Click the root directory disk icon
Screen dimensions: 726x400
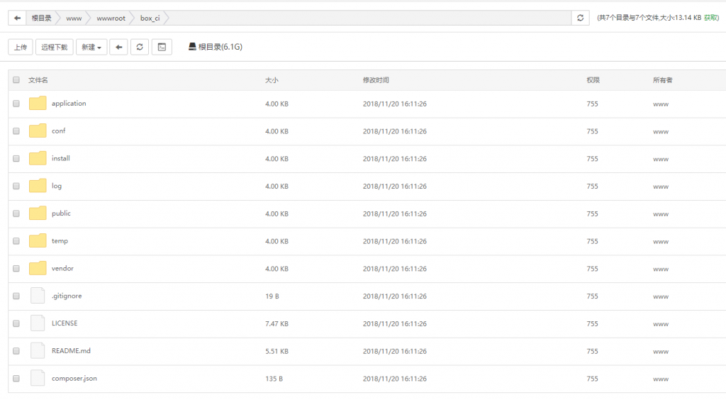click(192, 46)
